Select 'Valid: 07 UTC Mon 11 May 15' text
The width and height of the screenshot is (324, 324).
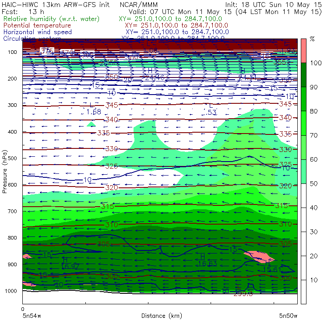coord(180,11)
